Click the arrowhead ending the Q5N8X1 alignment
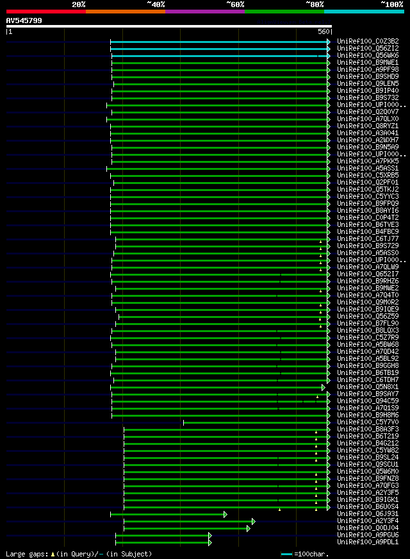 pos(324,388)
